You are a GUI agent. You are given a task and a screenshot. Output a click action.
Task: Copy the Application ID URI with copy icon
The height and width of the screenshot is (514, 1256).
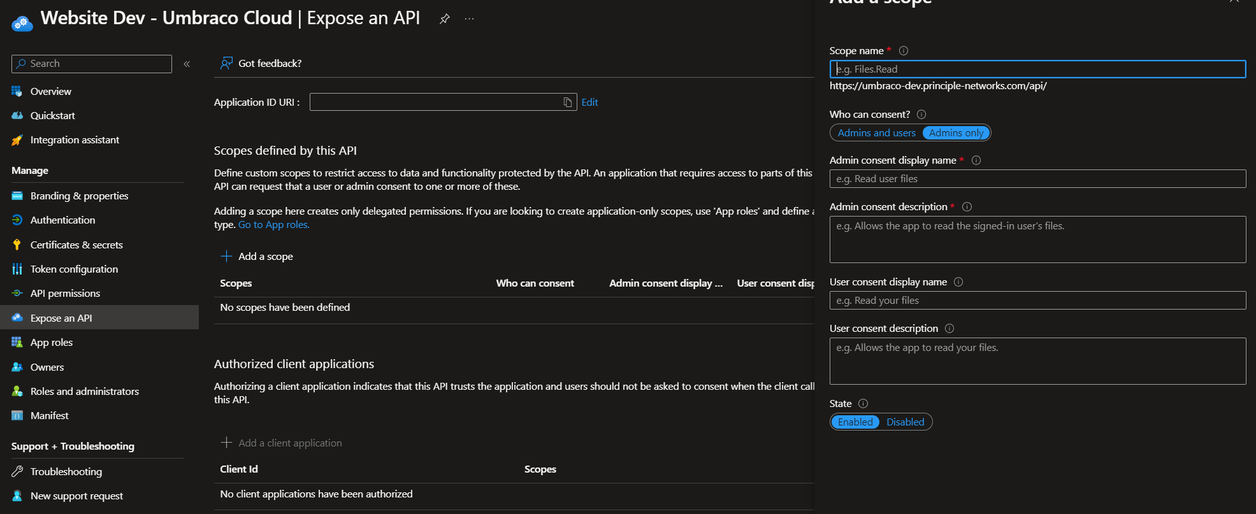568,103
